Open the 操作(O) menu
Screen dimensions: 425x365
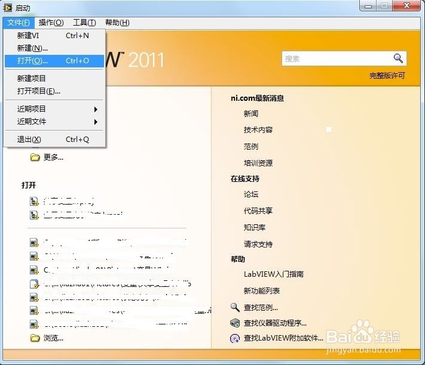pyautogui.click(x=51, y=23)
